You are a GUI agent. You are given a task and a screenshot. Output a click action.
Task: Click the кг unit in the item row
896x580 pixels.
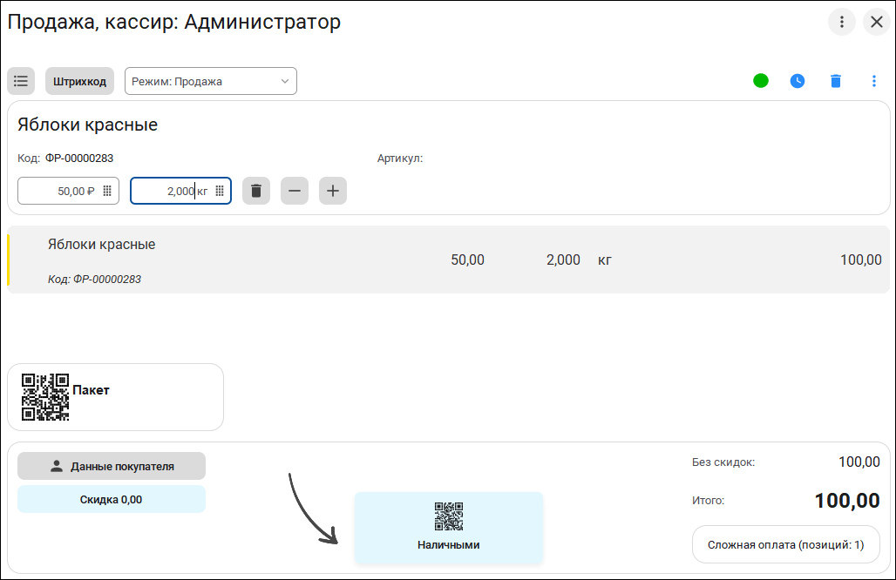click(x=605, y=260)
